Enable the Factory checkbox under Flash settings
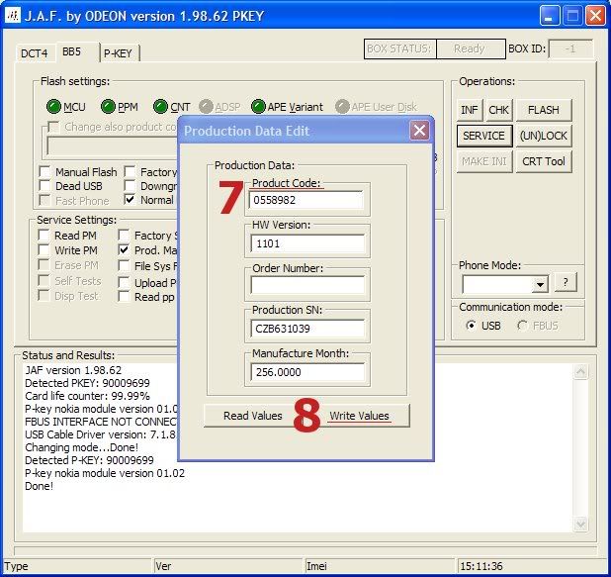 click(x=130, y=171)
